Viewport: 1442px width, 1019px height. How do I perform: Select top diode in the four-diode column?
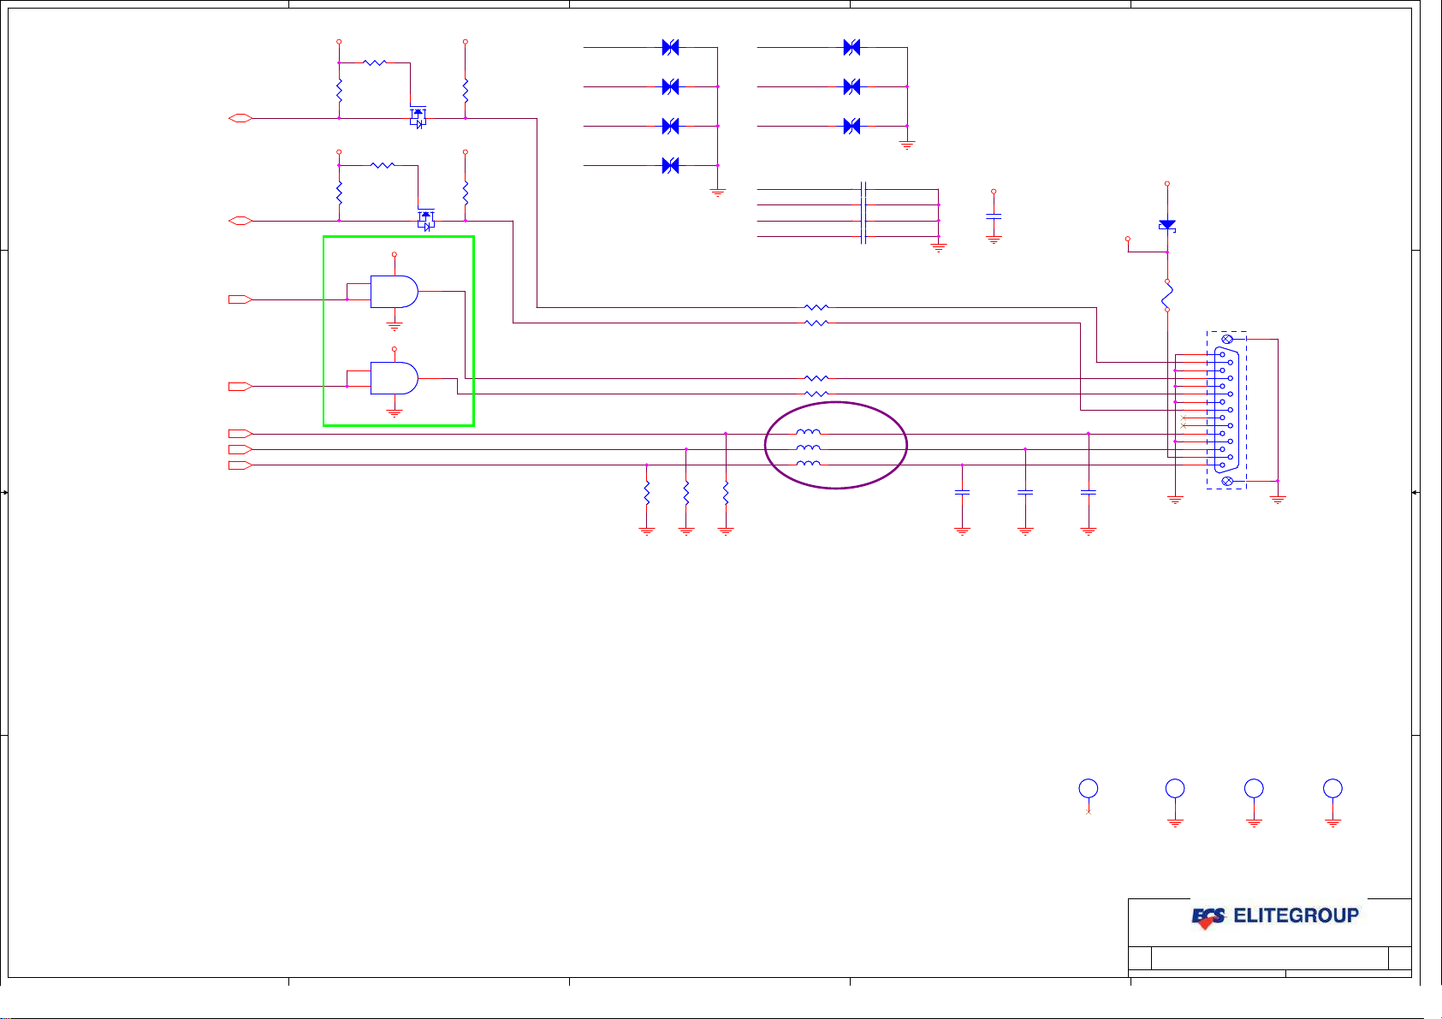[671, 47]
